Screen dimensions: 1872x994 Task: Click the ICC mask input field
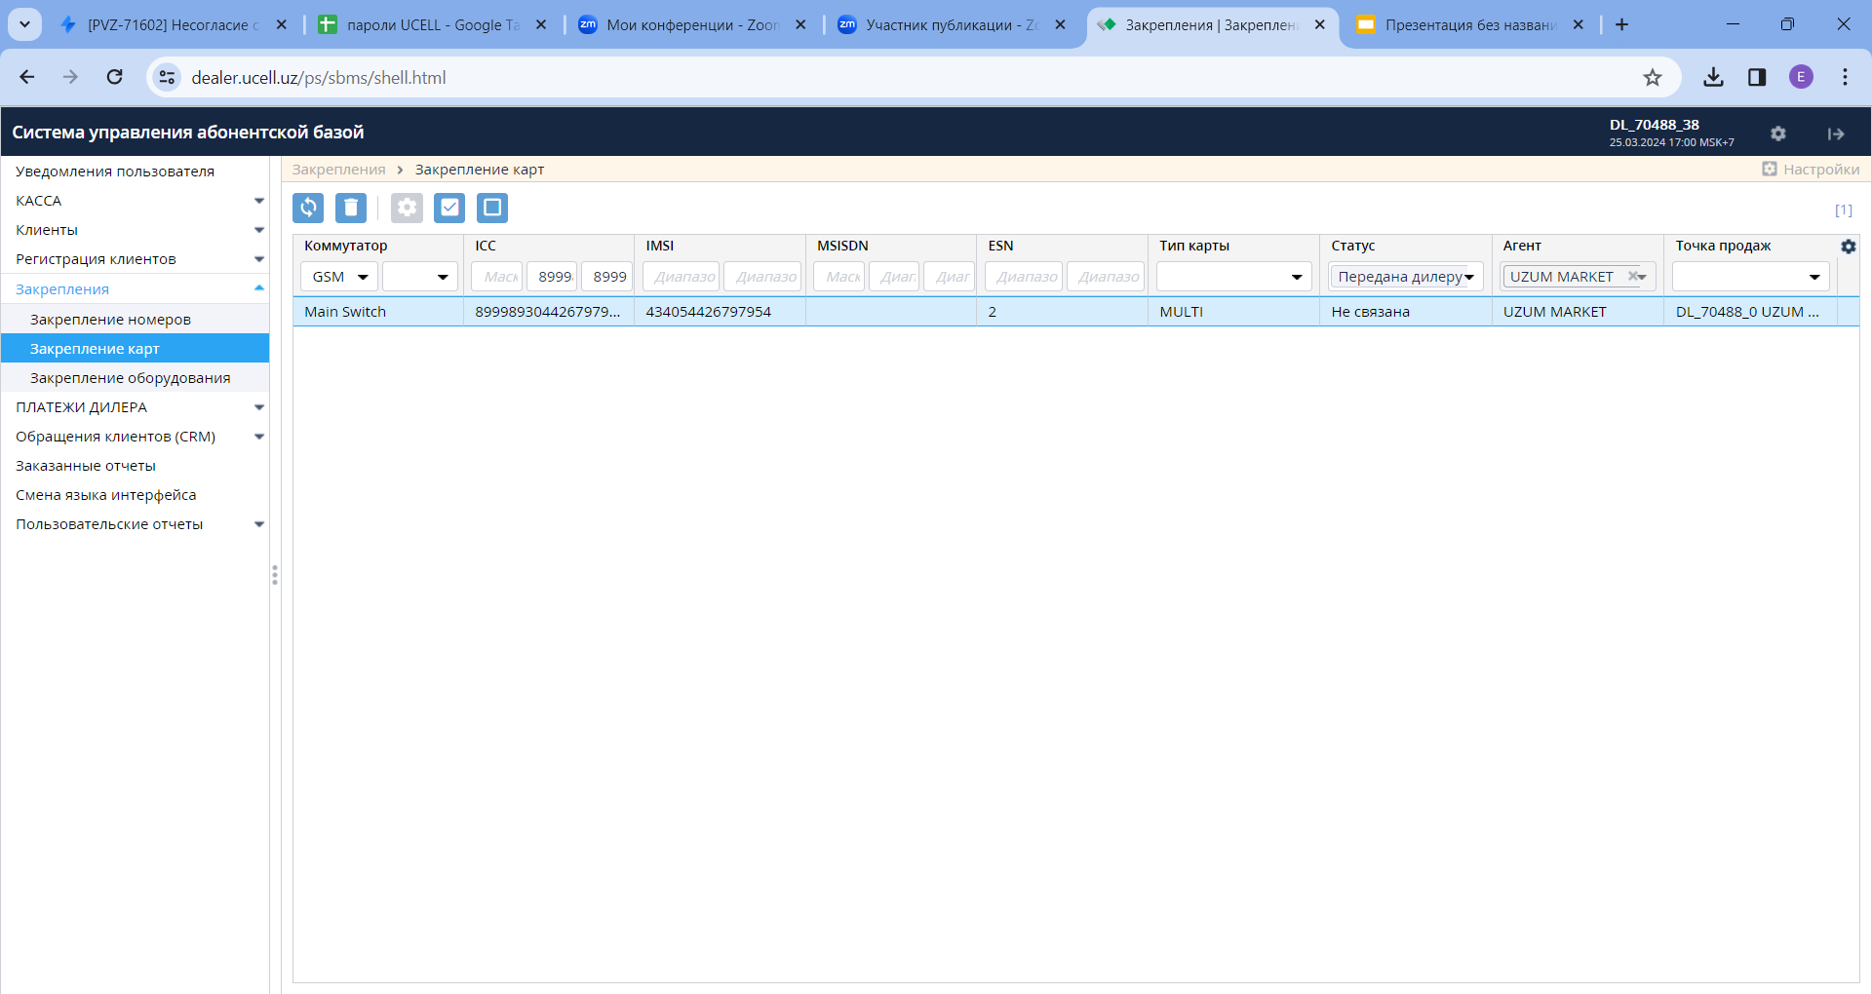coord(497,277)
